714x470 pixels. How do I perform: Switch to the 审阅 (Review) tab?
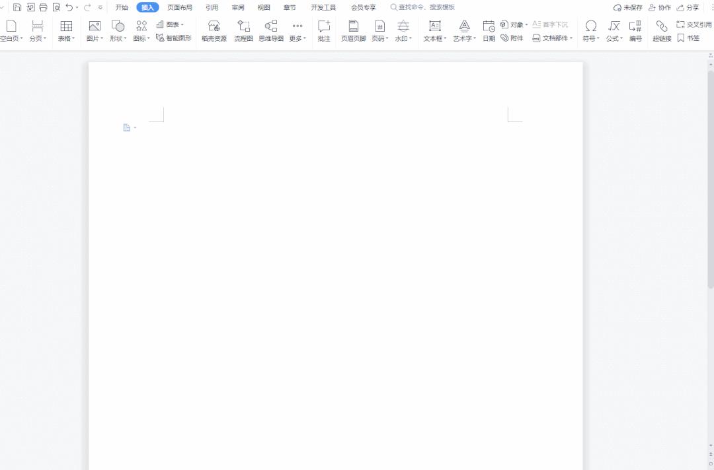click(238, 7)
